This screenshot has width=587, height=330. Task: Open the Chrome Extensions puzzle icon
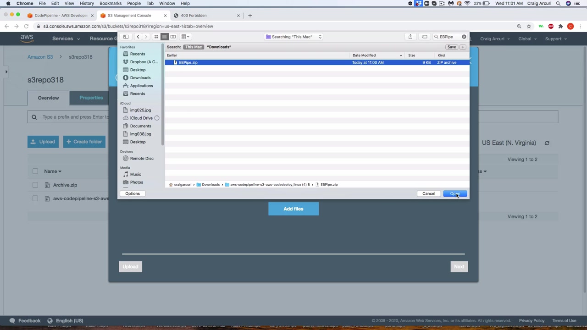[x=560, y=26]
